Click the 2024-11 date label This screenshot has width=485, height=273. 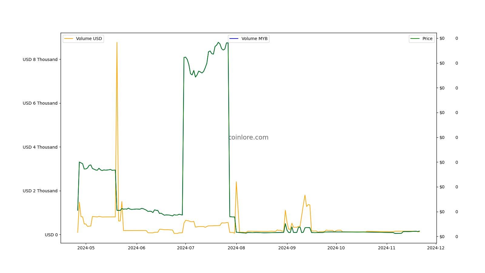[x=386, y=248]
